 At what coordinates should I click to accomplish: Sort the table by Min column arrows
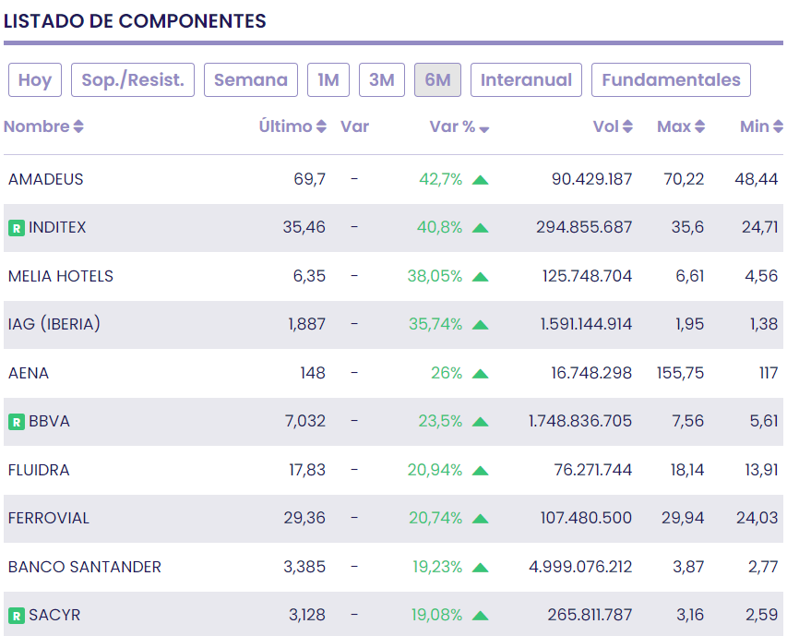(778, 127)
